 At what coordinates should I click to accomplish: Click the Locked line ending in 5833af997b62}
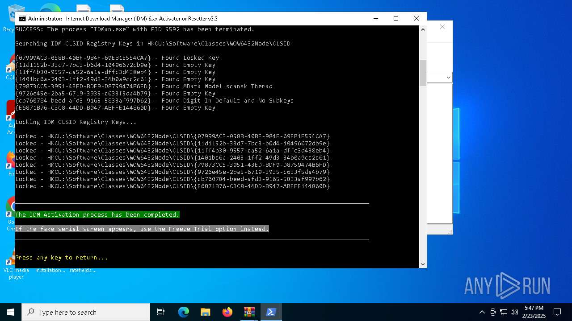(x=172, y=179)
